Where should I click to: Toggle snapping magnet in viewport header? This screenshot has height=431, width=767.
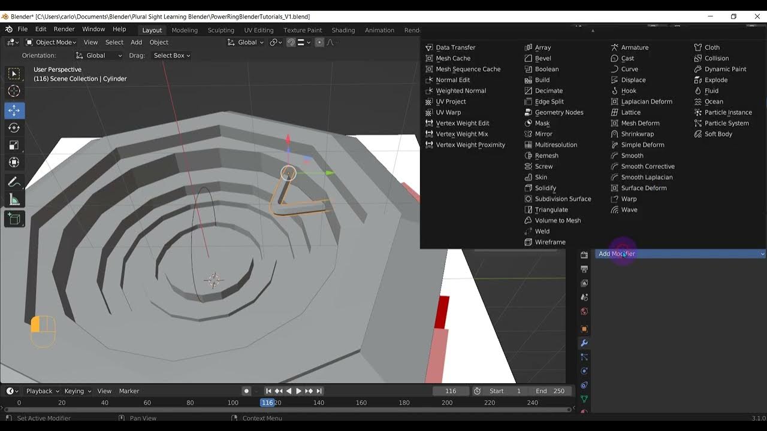coord(291,43)
